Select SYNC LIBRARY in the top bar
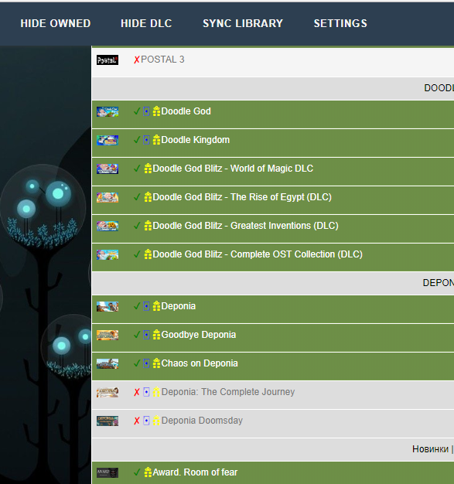 point(243,23)
